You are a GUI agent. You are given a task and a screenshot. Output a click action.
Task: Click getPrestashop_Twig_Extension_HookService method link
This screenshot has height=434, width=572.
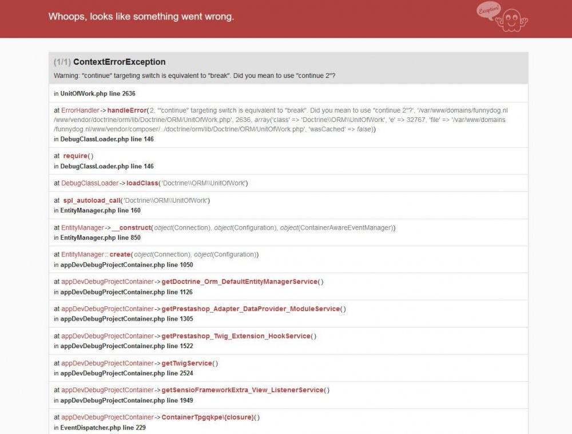pos(236,336)
